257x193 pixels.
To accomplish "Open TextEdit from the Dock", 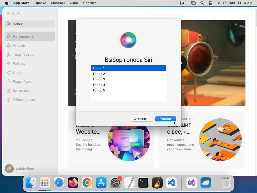I will (129, 183).
